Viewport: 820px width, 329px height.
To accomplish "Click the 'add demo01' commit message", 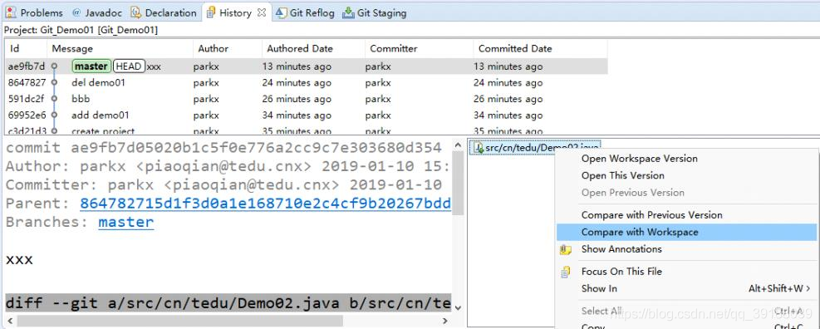I will (x=101, y=115).
